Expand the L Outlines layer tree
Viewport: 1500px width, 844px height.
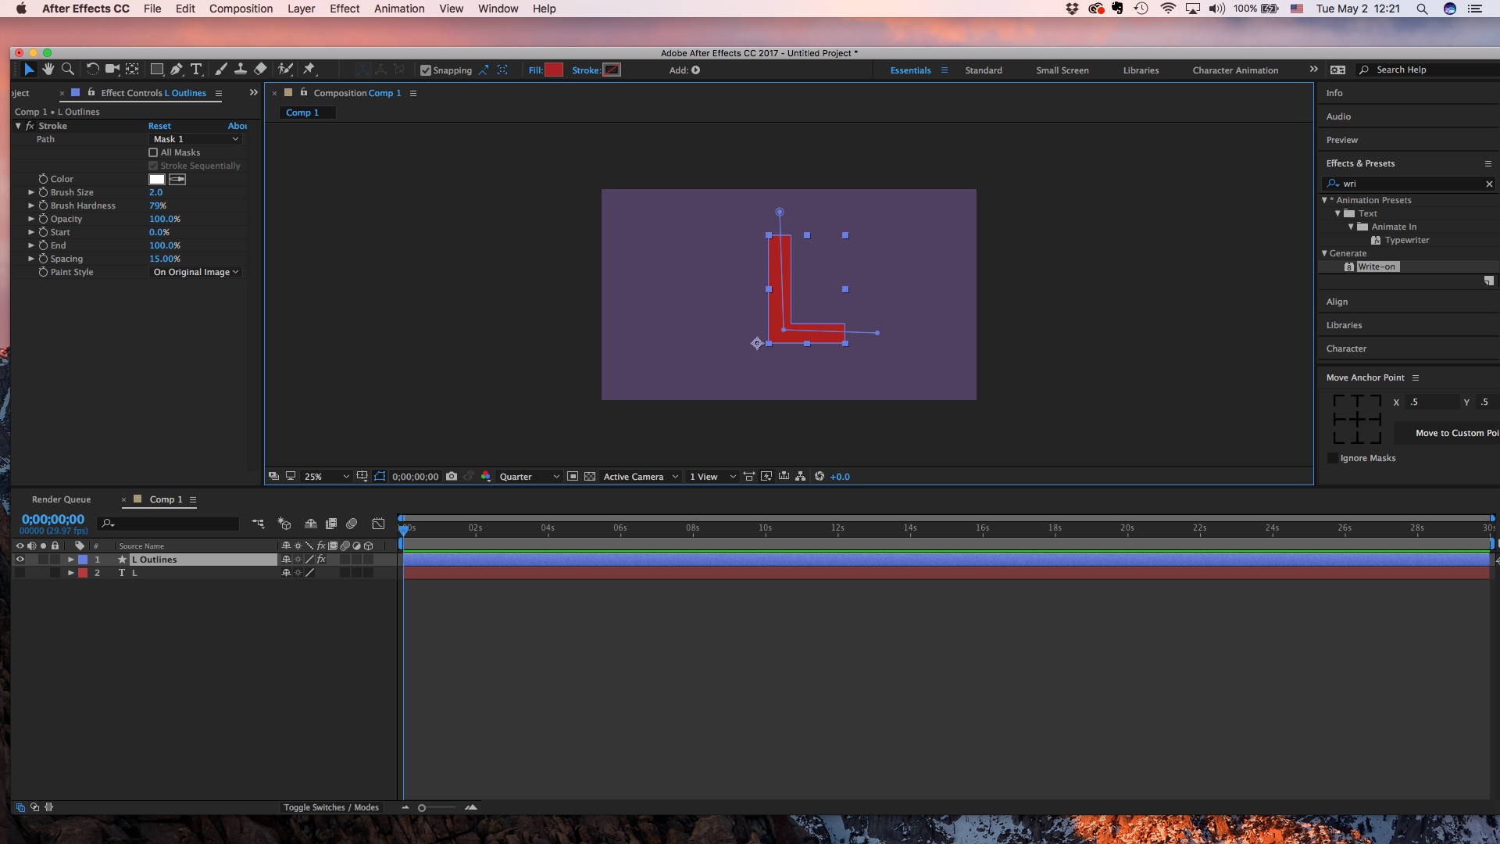[69, 559]
